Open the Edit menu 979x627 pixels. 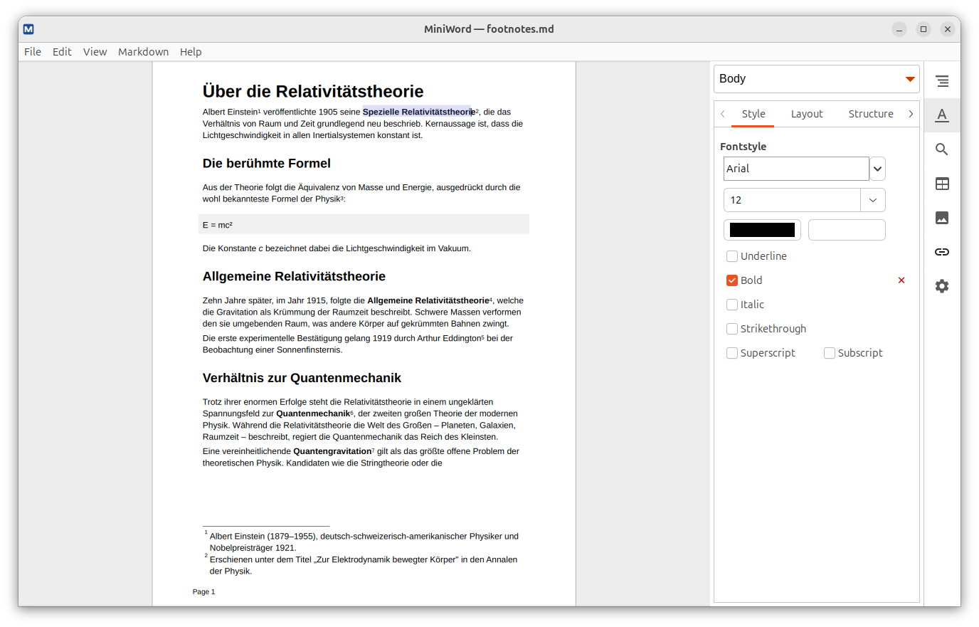tap(62, 52)
